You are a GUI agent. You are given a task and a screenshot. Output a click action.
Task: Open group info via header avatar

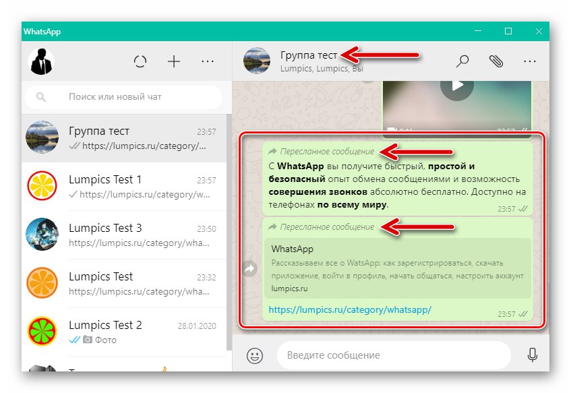[x=257, y=61]
